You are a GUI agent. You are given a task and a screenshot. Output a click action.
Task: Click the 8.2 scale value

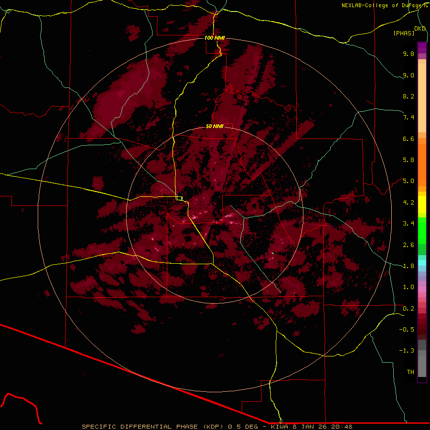[408, 96]
